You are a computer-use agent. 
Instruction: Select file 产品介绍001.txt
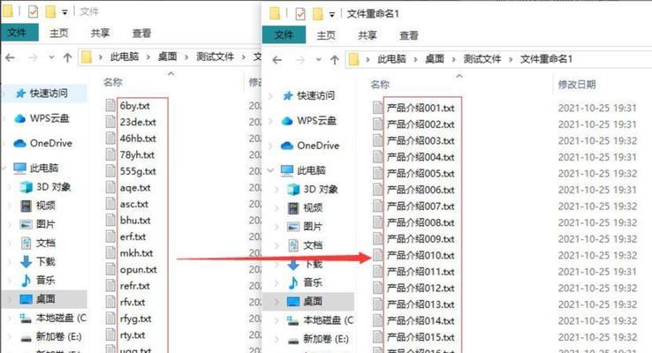pos(421,108)
